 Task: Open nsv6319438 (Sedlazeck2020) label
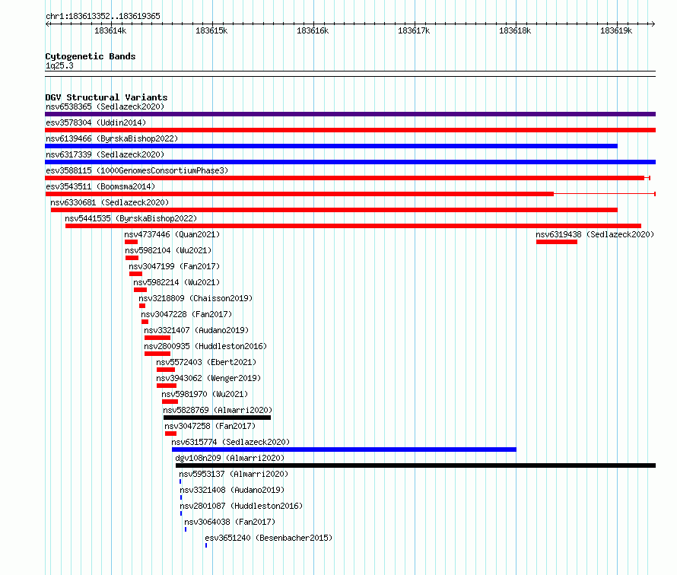(x=595, y=234)
